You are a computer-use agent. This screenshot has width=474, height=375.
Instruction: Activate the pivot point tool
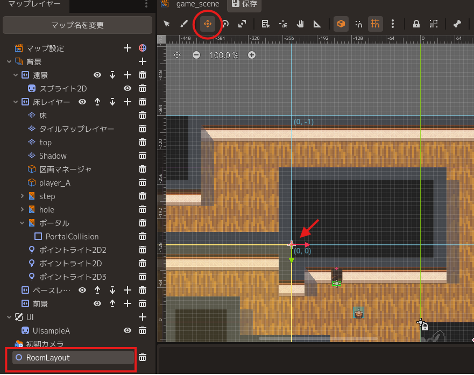(283, 24)
